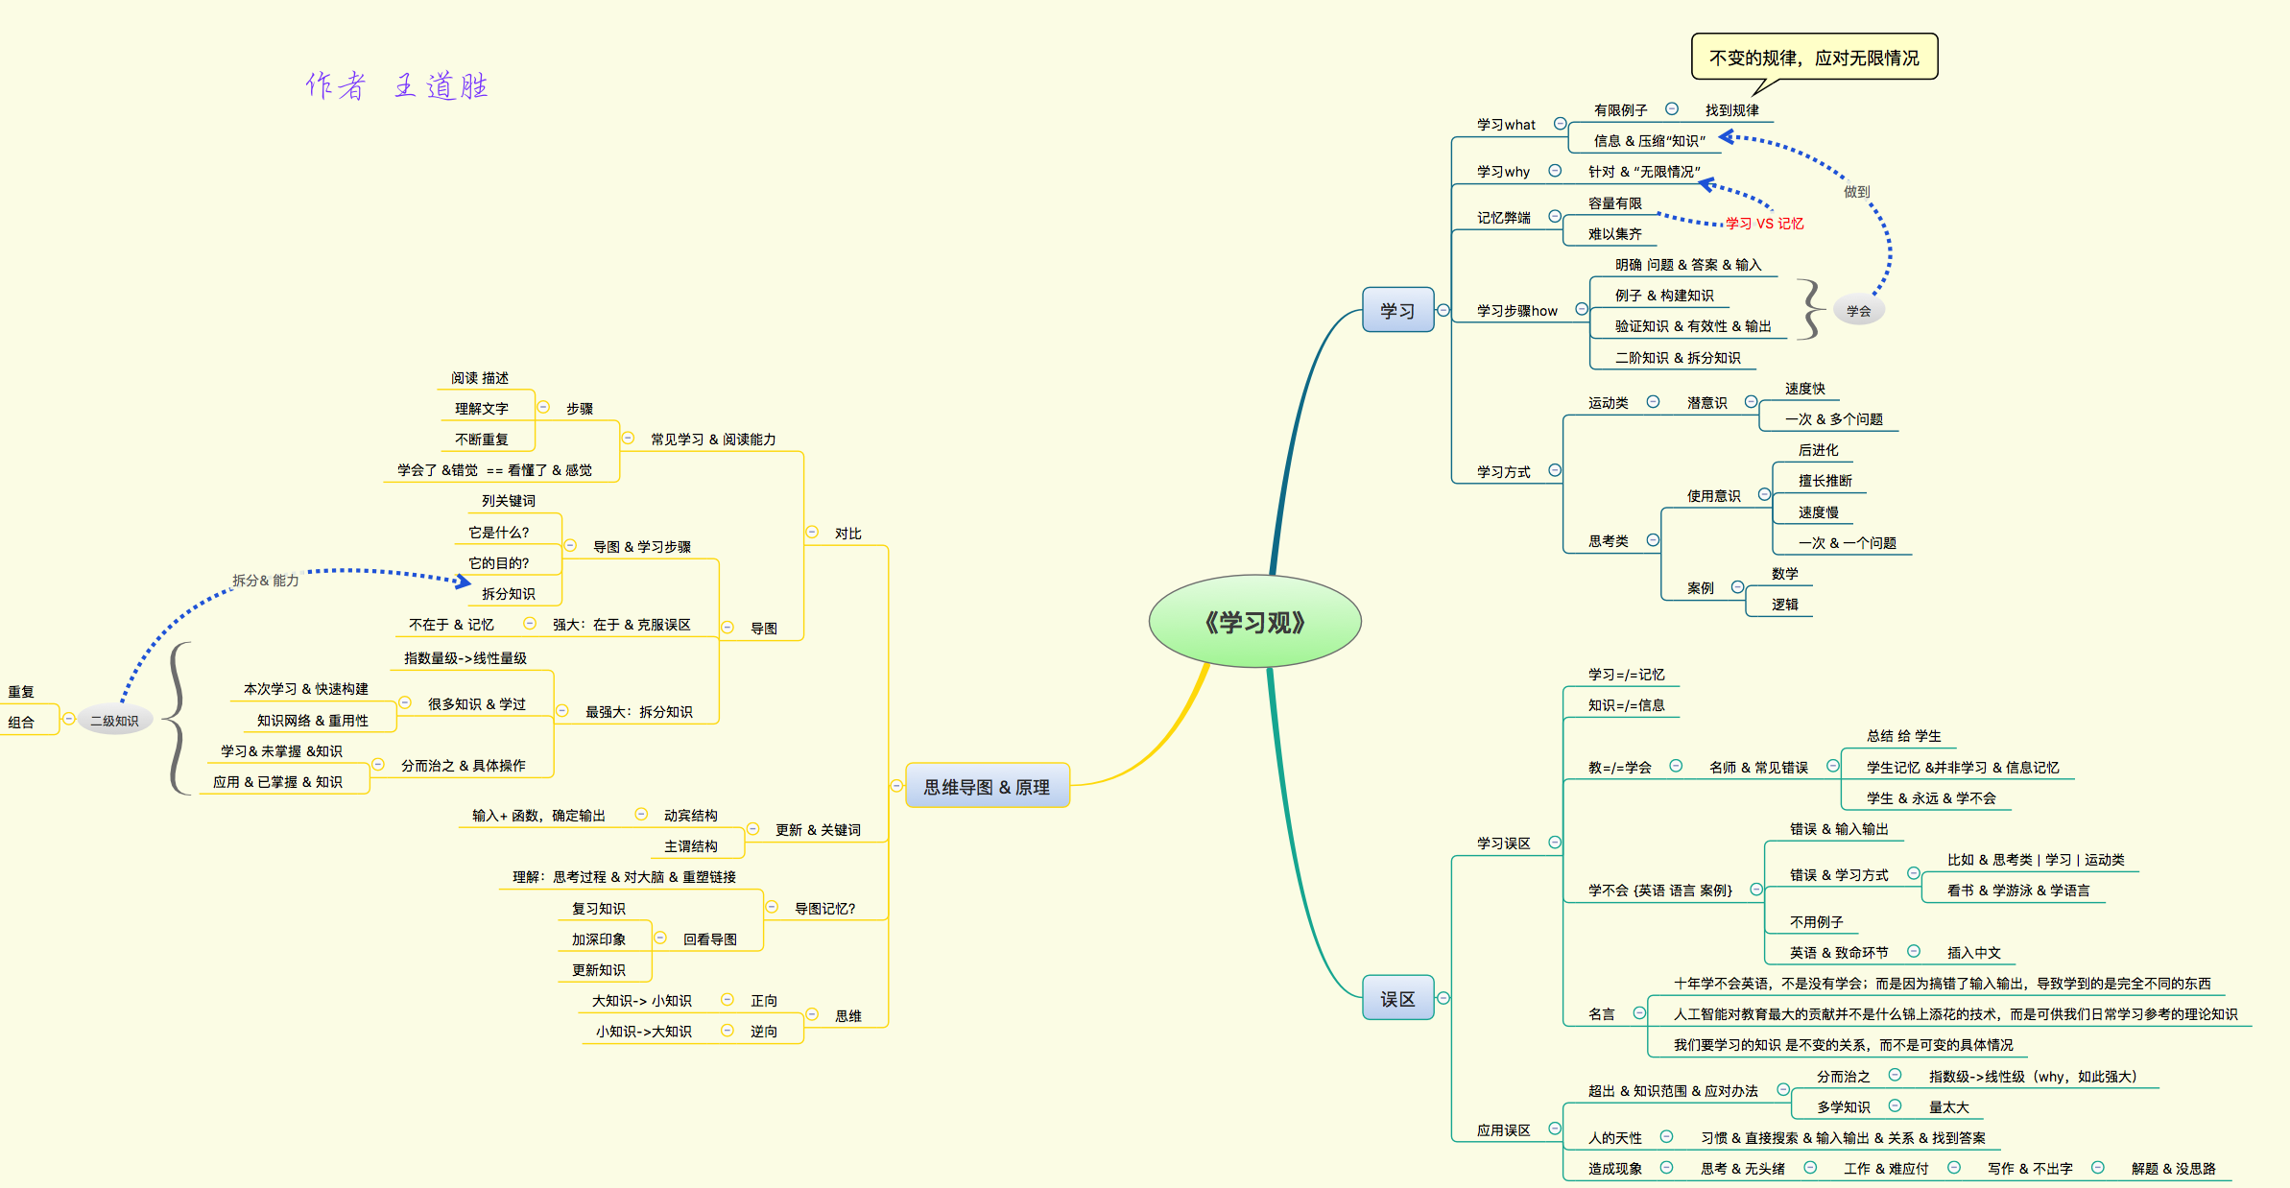2290x1188 pixels.
Task: Collapse the 学习误区 subtopic toggle
Action: pyautogui.click(x=1555, y=843)
